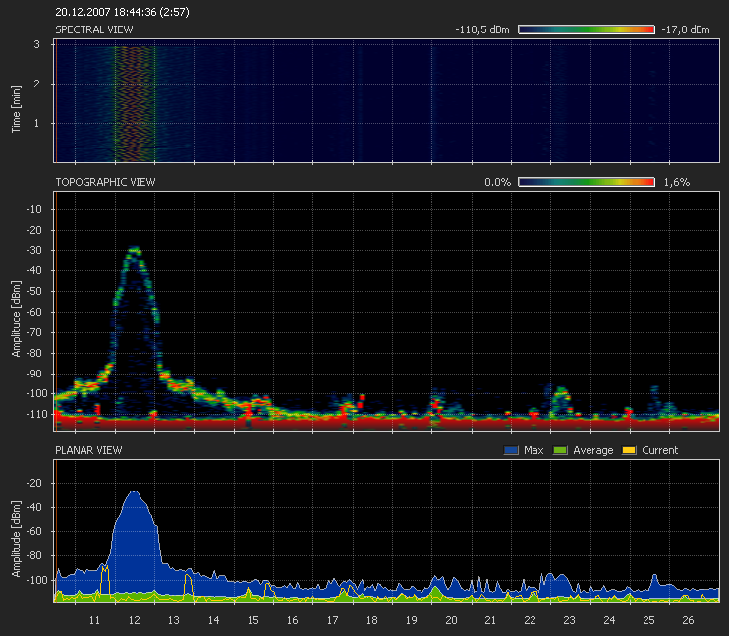Click channel 12 on the frequency axis
This screenshot has width=729, height=636.
(134, 620)
